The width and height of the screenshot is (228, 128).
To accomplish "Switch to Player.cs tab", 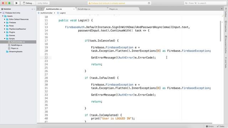I will tap(113, 9).
